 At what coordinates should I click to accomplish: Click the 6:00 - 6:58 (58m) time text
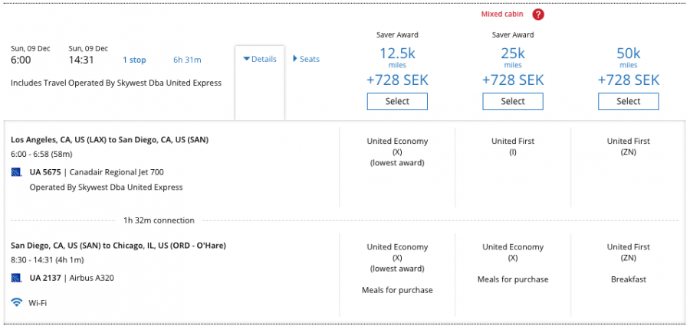tap(41, 155)
